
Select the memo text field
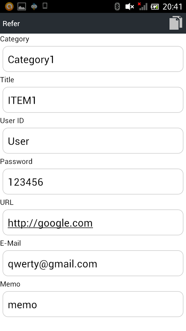[93, 304]
